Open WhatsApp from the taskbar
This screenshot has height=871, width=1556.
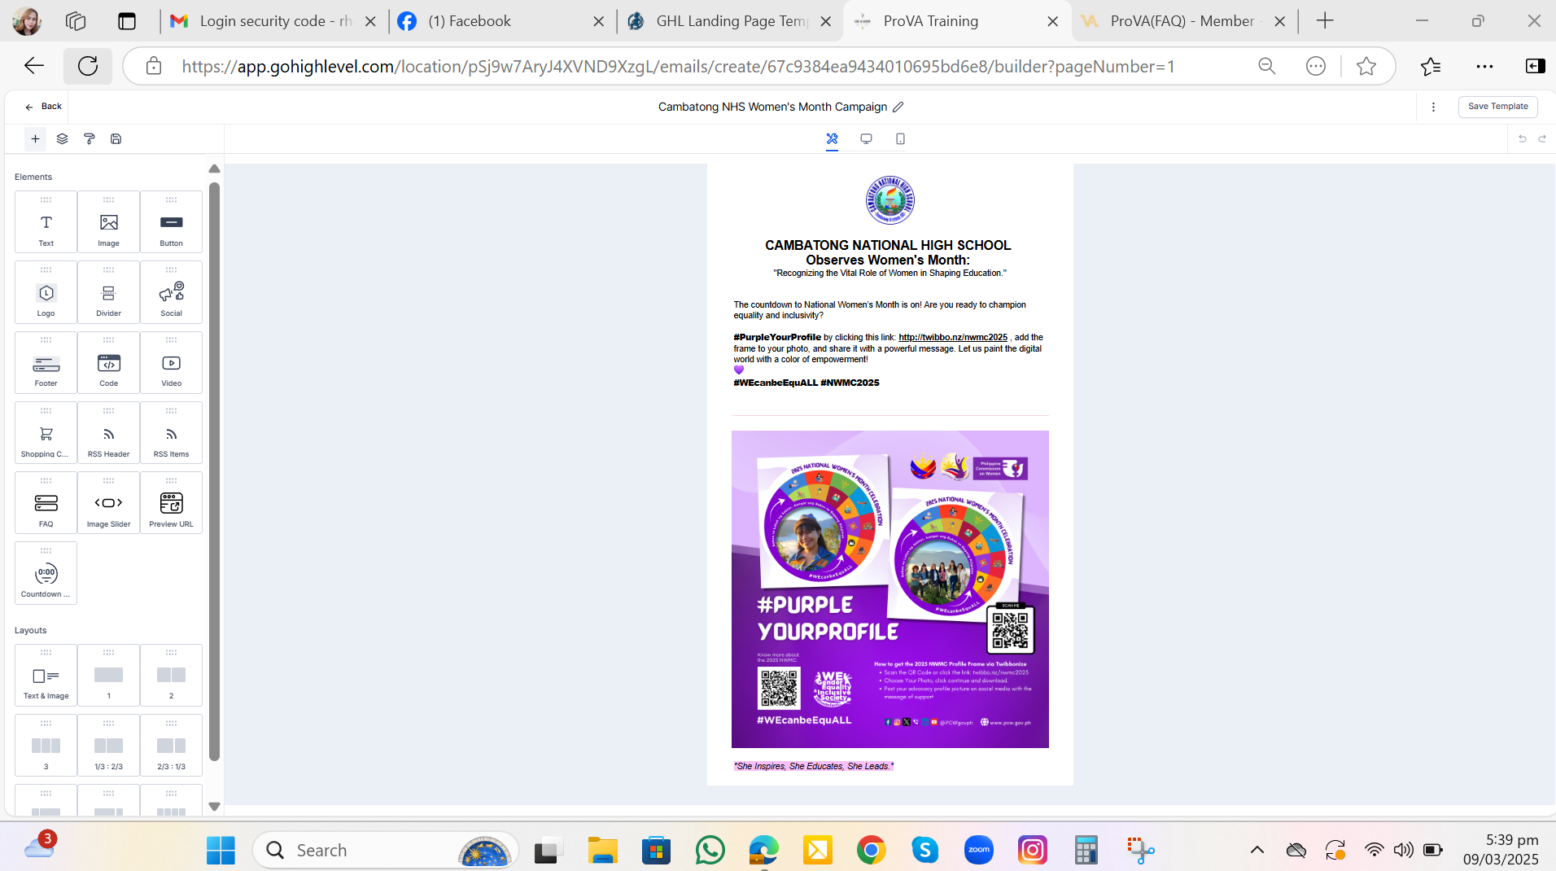point(710,851)
